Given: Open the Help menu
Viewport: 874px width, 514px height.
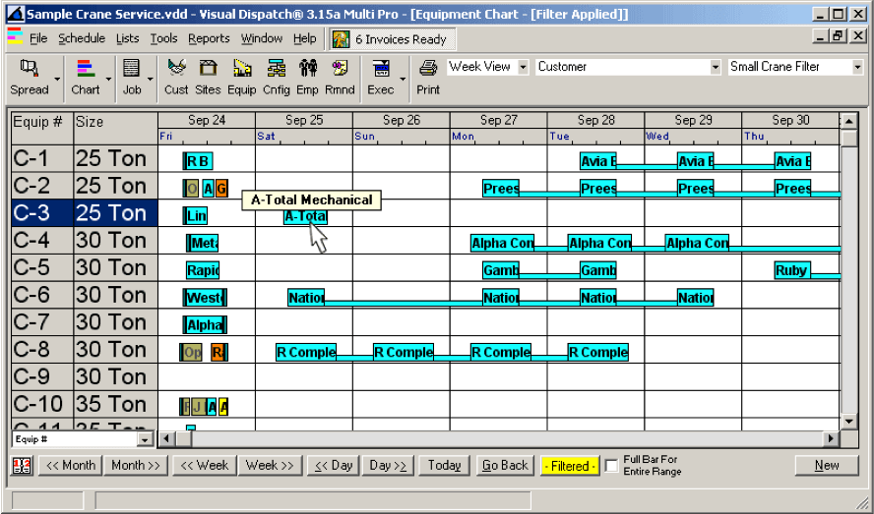Looking at the screenshot, I should click(x=305, y=38).
